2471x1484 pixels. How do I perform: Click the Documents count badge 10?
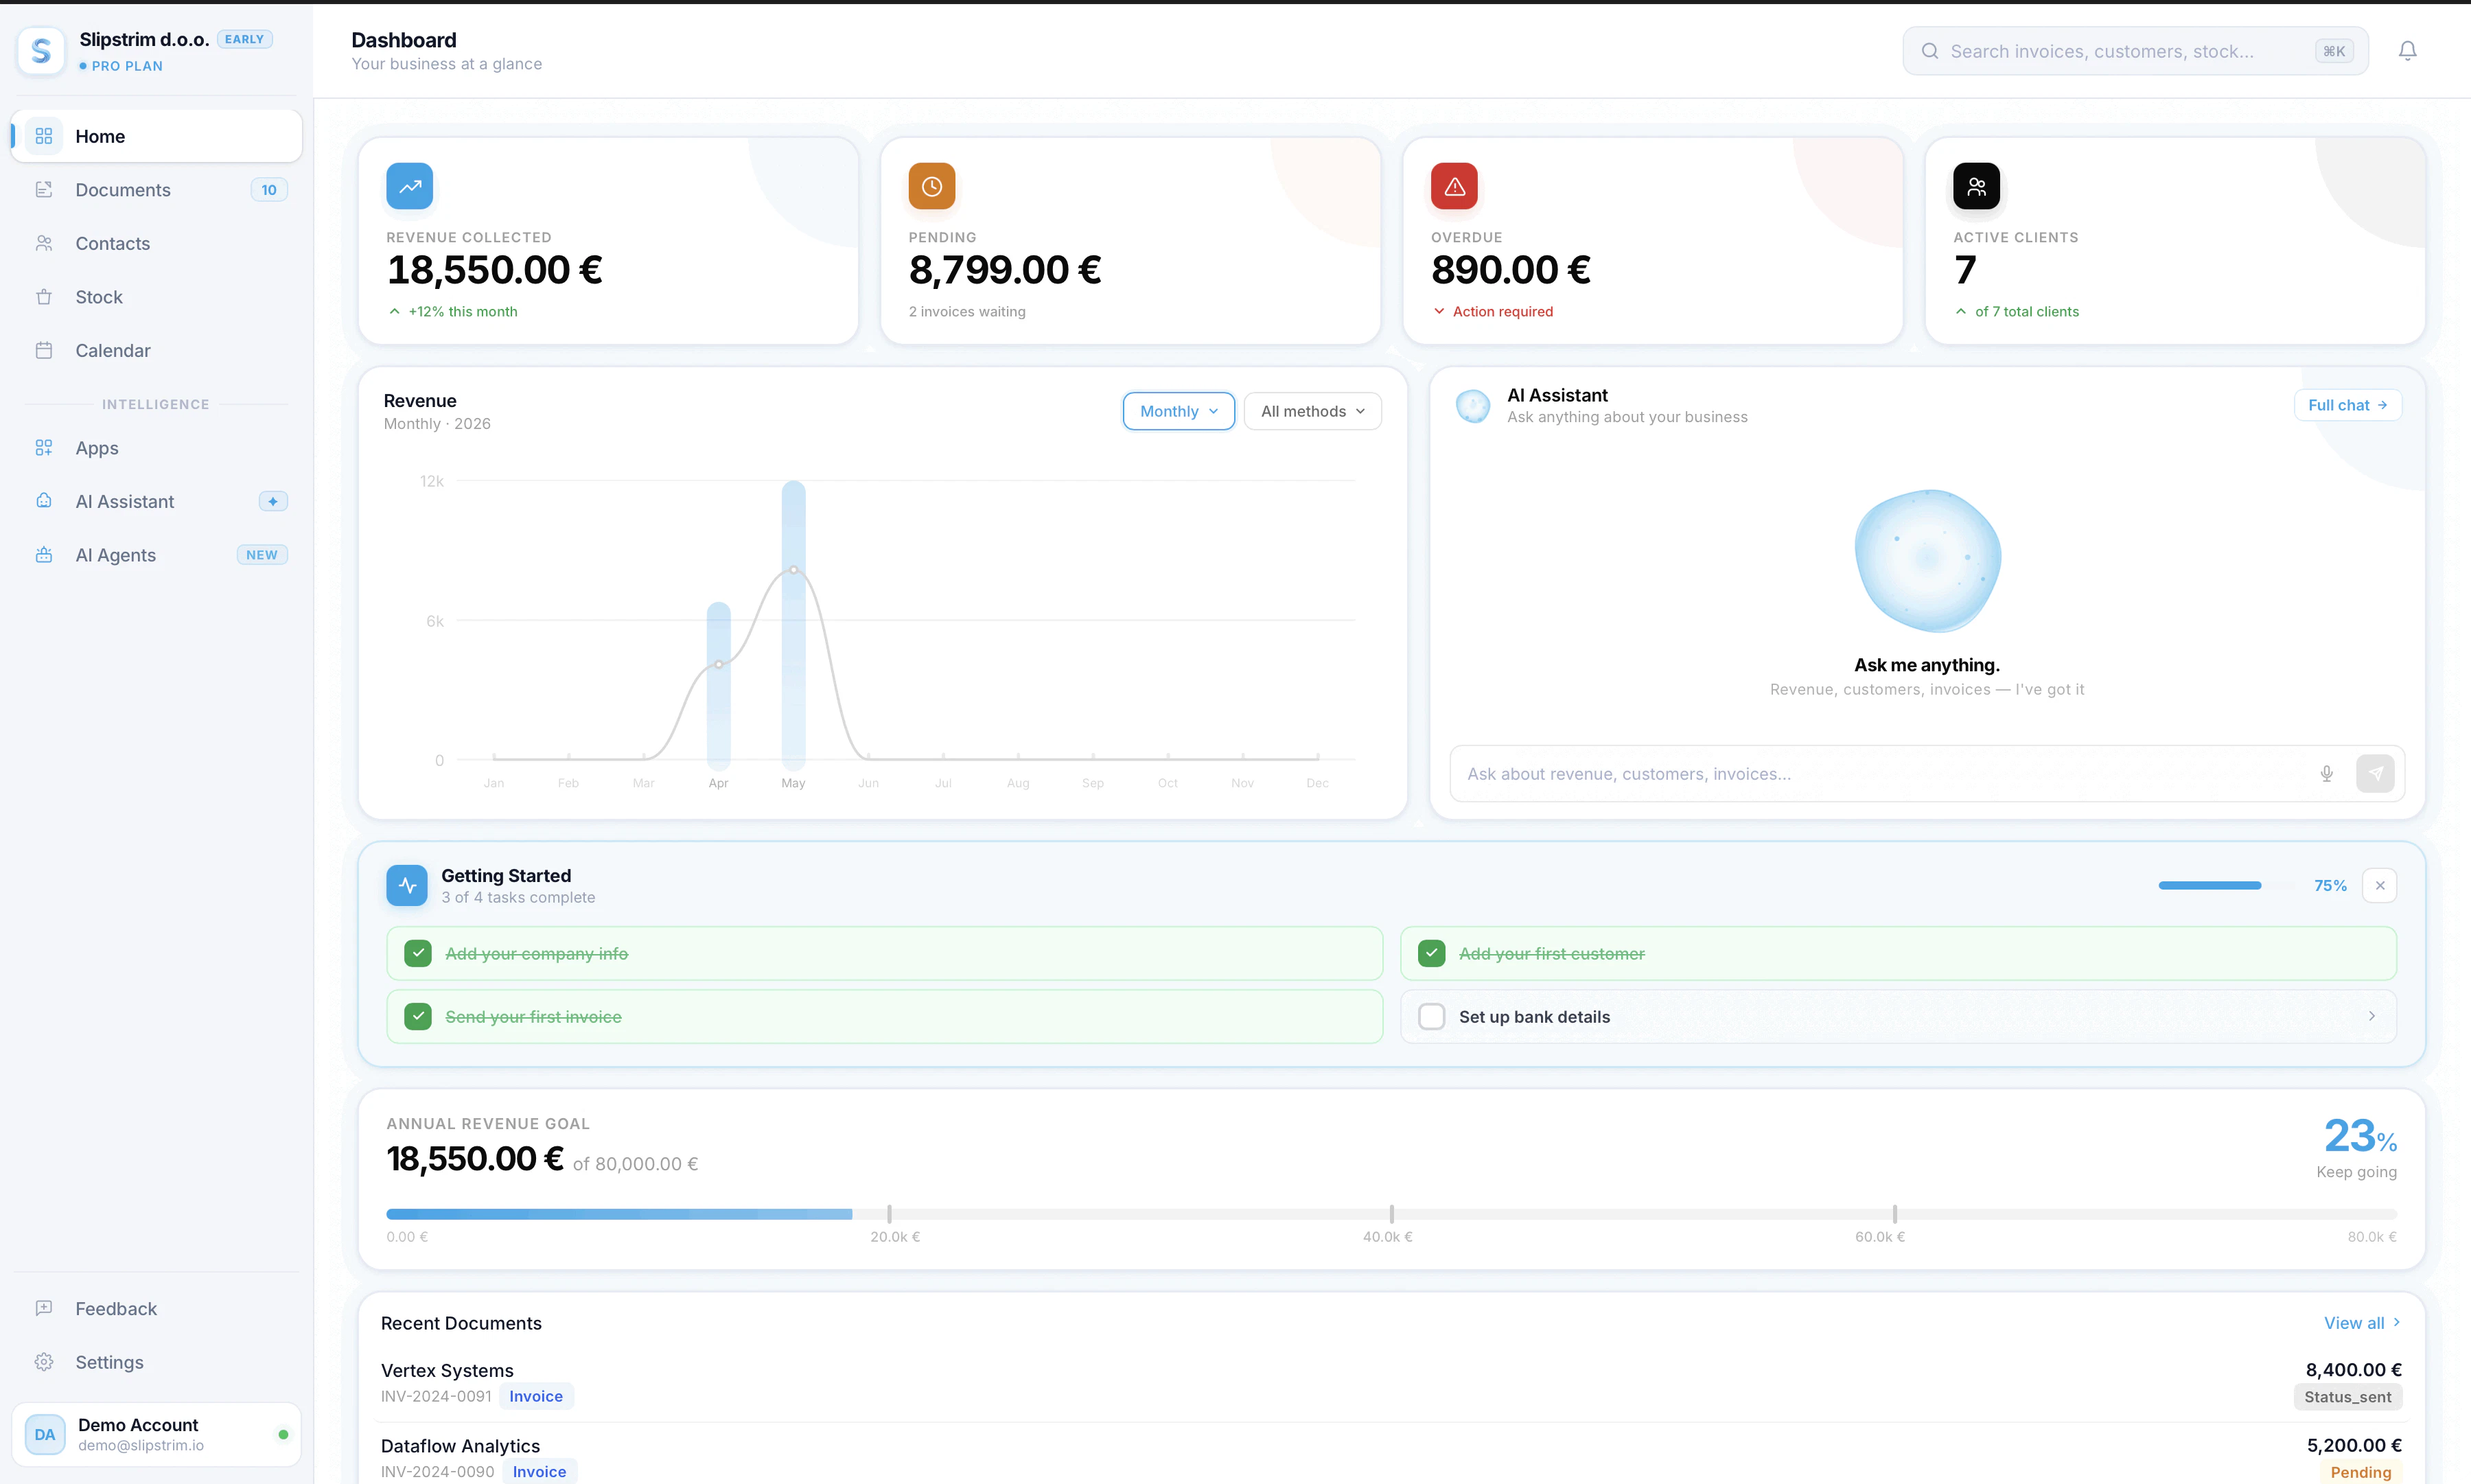(269, 190)
